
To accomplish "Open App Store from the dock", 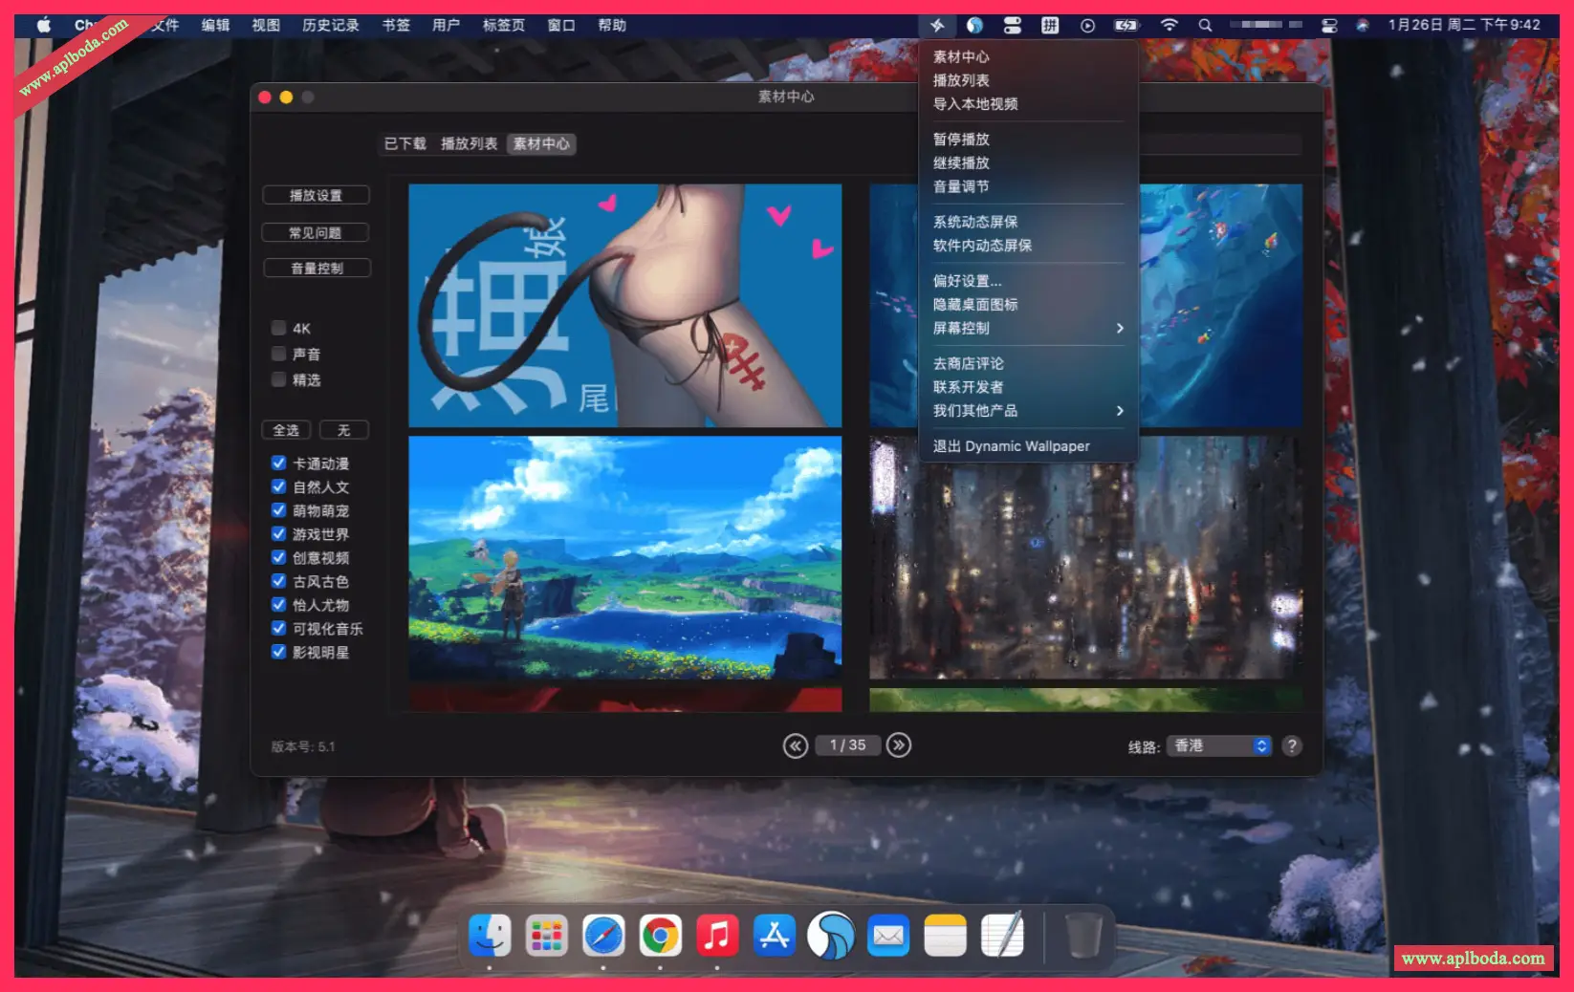I will 774,936.
